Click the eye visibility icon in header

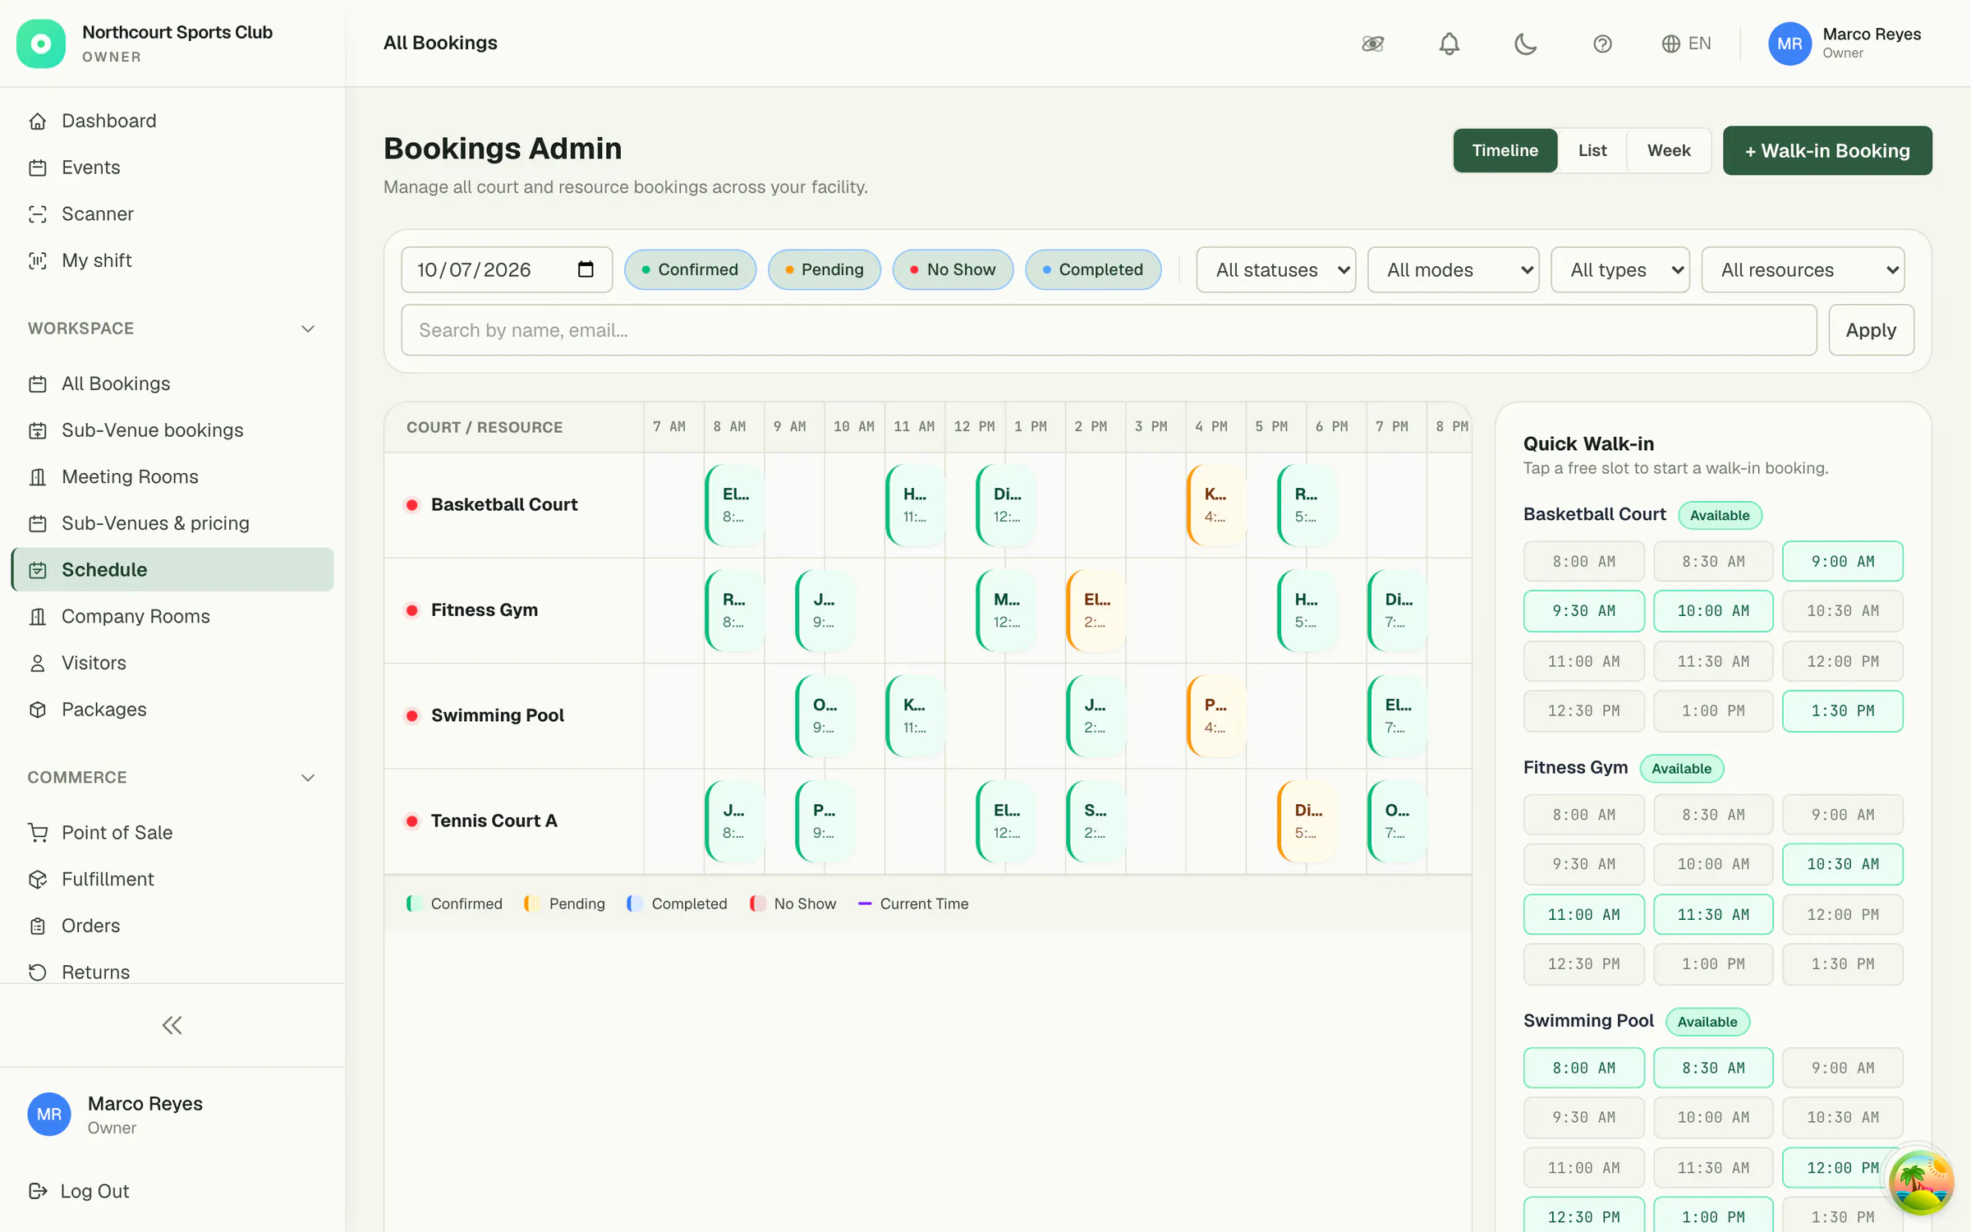1372,44
